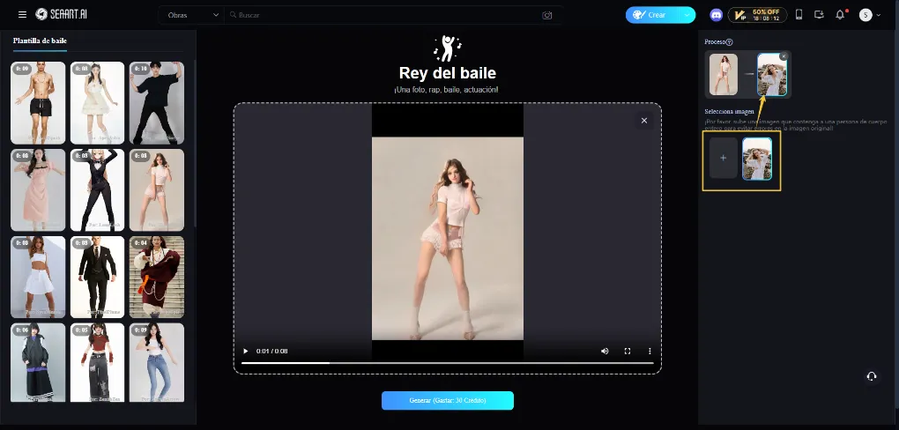Click the Proceso help question icon

point(730,42)
